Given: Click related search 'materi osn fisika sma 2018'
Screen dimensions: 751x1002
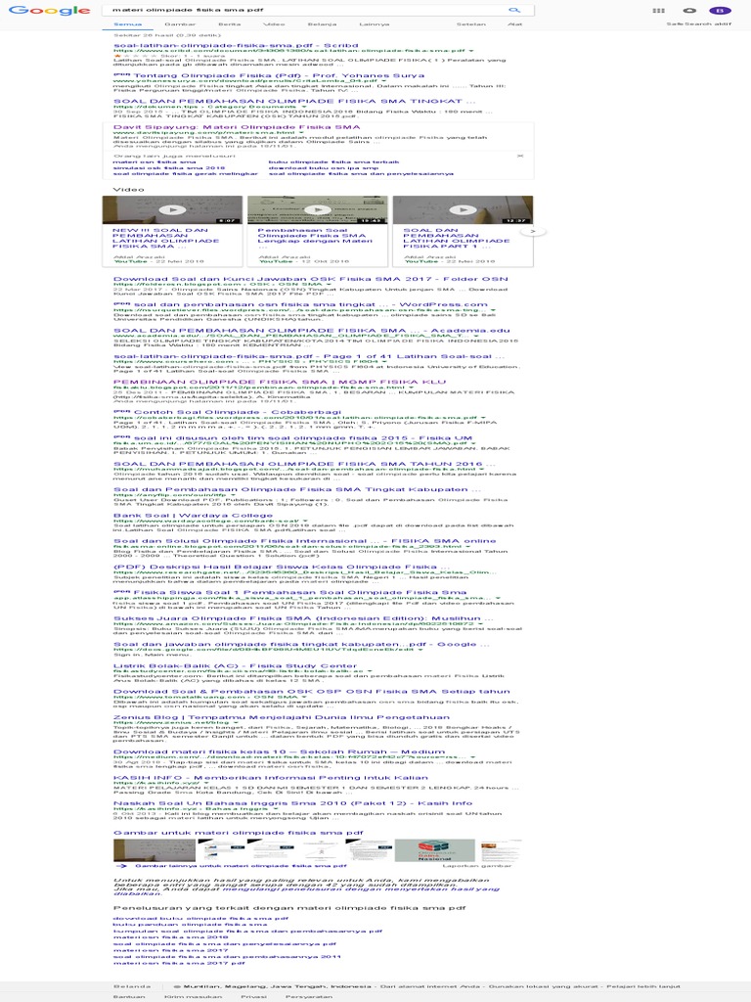Looking at the screenshot, I should (x=170, y=937).
